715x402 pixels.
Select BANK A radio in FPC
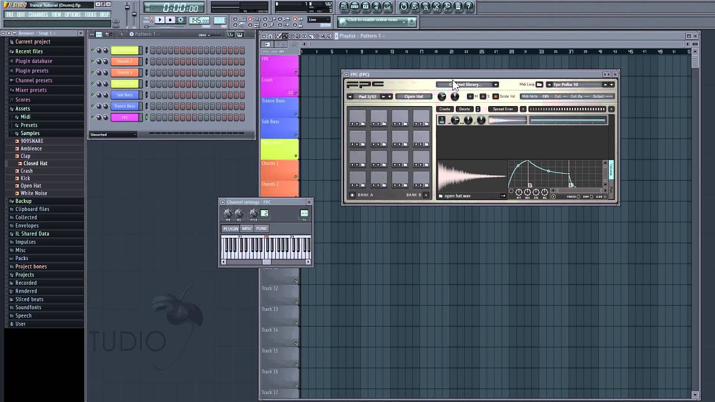pyautogui.click(x=352, y=195)
